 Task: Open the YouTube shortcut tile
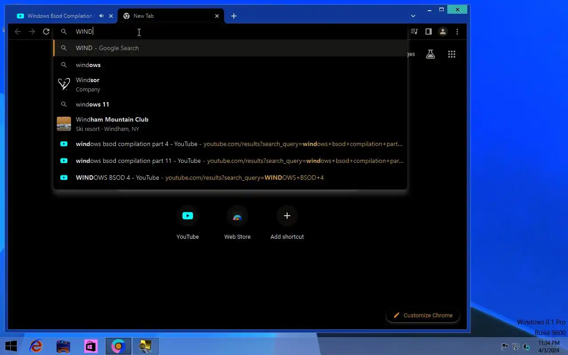(x=188, y=223)
